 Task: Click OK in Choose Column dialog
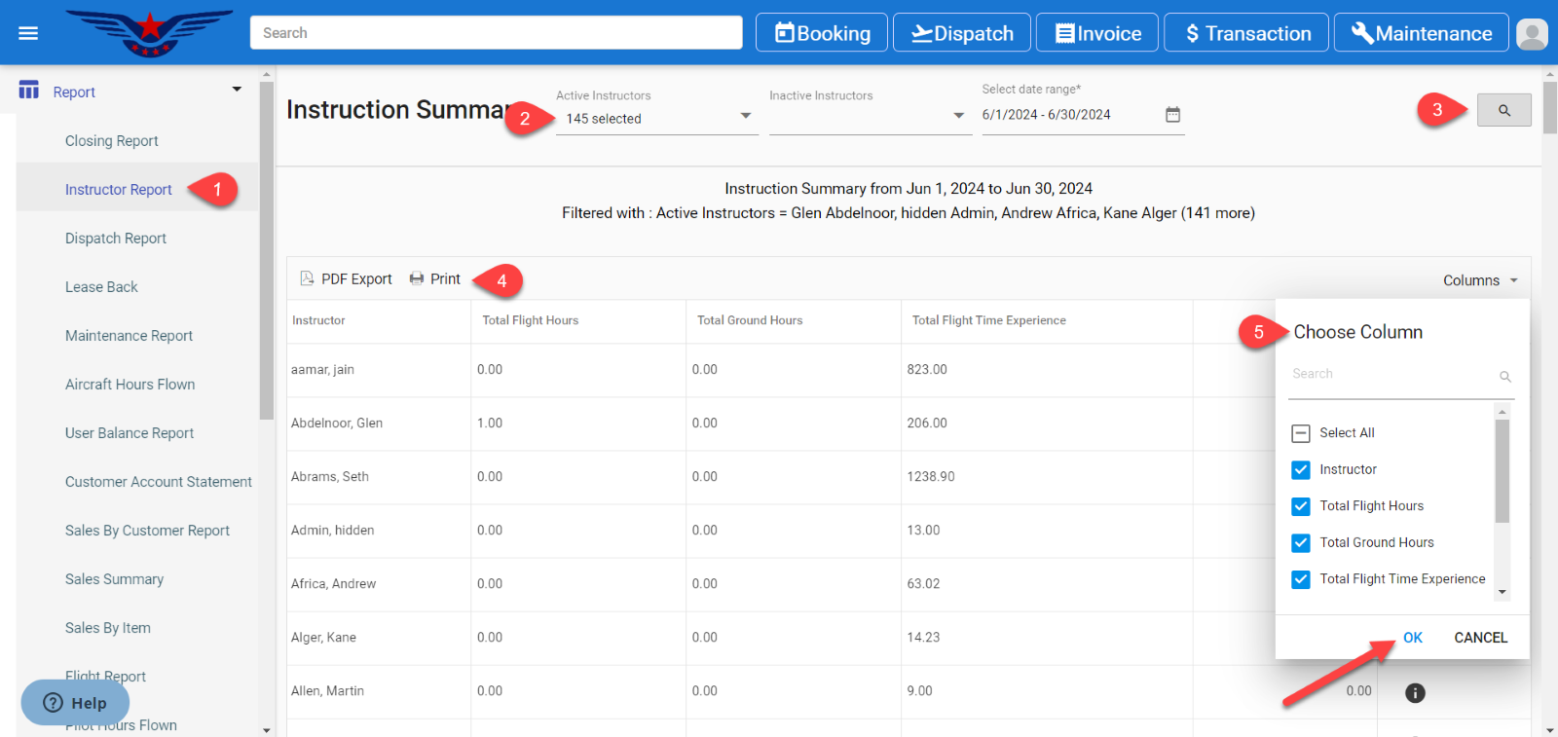click(1412, 638)
